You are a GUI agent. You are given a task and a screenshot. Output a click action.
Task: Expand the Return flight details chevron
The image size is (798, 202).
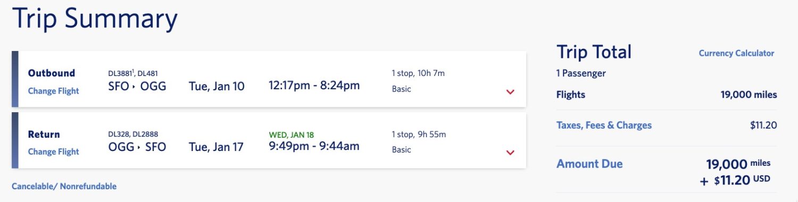(510, 153)
